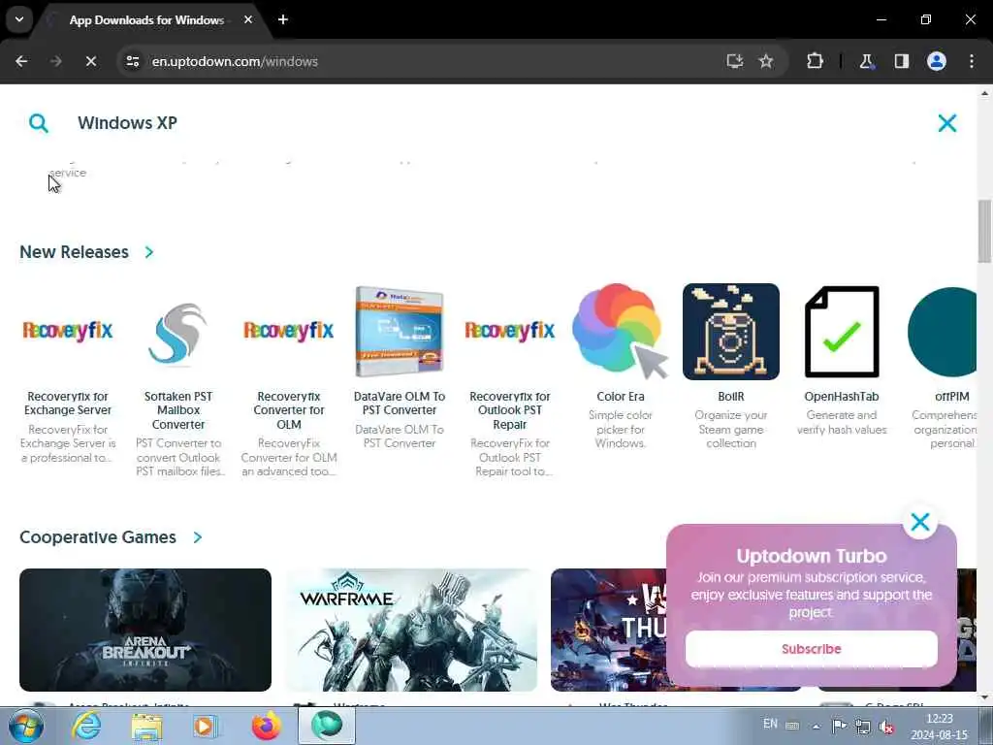The width and height of the screenshot is (993, 745).
Task: Click the address bar URL
Action: pyautogui.click(x=235, y=61)
